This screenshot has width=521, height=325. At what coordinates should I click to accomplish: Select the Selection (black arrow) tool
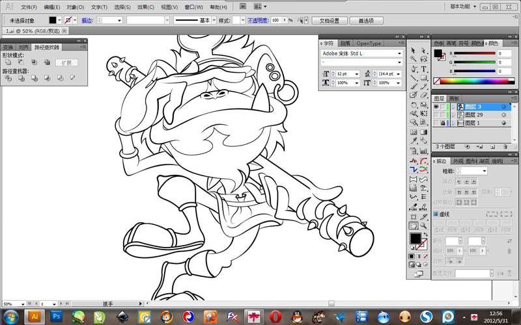pyautogui.click(x=414, y=51)
